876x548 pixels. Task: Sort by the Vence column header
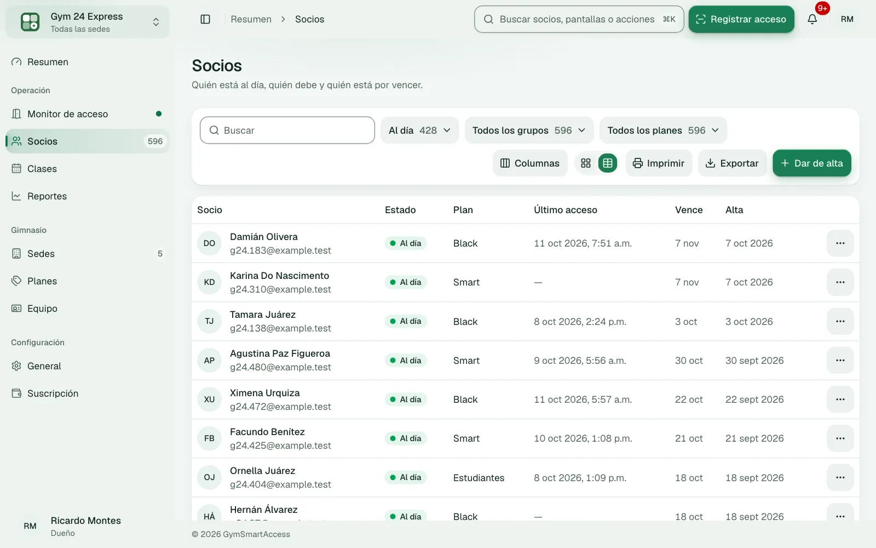[x=689, y=210]
